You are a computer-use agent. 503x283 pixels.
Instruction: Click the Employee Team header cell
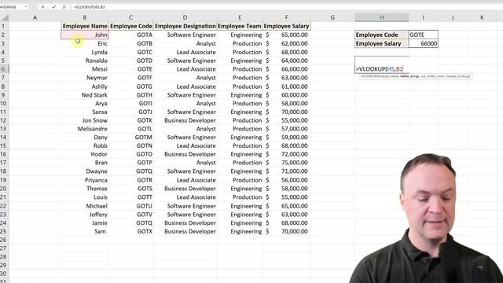(240, 26)
